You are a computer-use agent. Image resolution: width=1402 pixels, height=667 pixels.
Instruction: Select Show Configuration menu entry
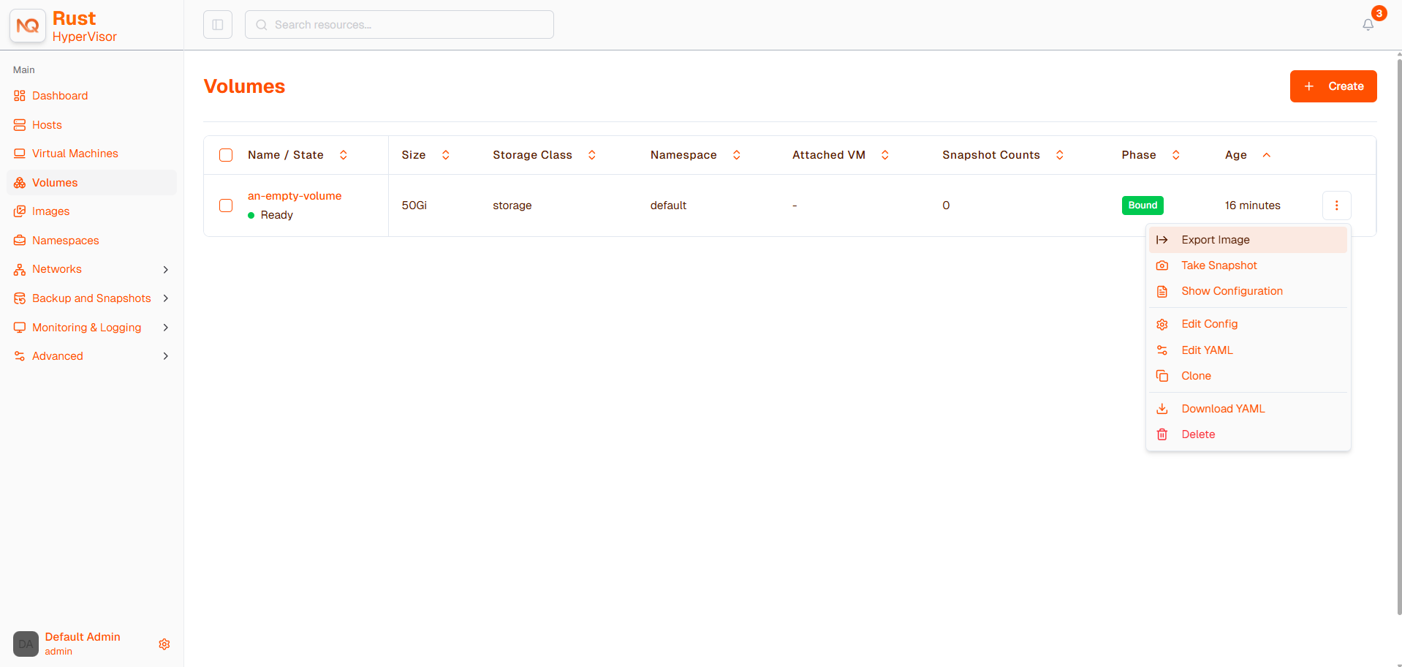[1248, 291]
